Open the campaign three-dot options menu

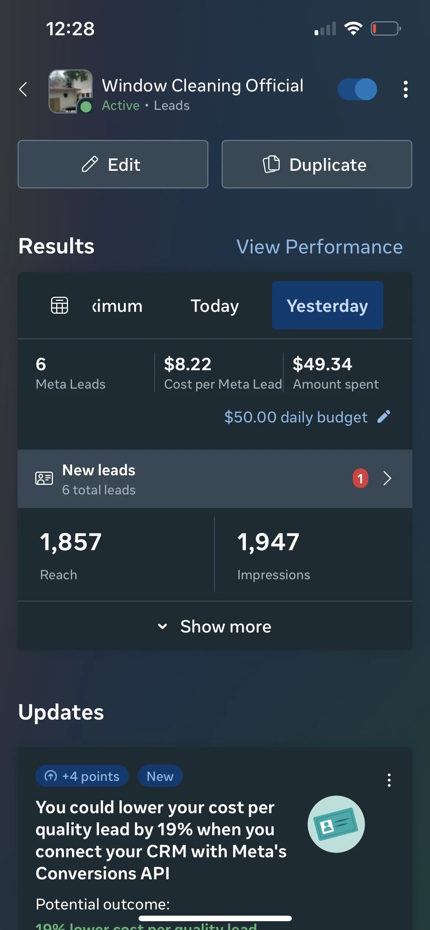click(405, 89)
